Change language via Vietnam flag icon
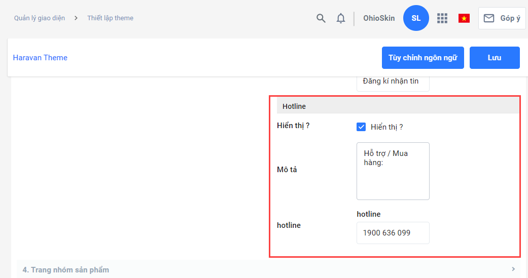This screenshot has width=528, height=278. [464, 18]
